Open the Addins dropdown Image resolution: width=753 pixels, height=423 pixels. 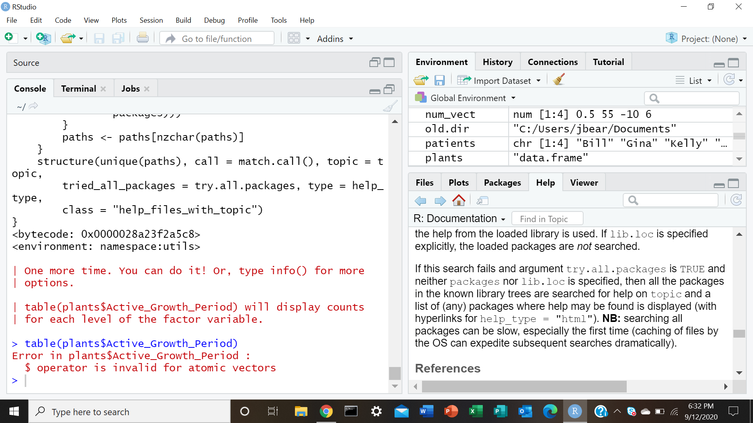click(x=334, y=38)
